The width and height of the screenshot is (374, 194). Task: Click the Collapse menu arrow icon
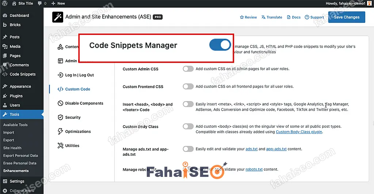5,190
